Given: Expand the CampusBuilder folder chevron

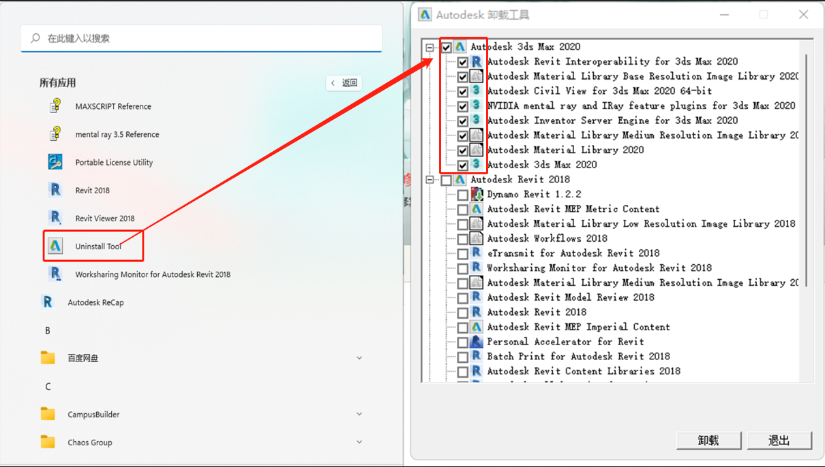Looking at the screenshot, I should (359, 414).
